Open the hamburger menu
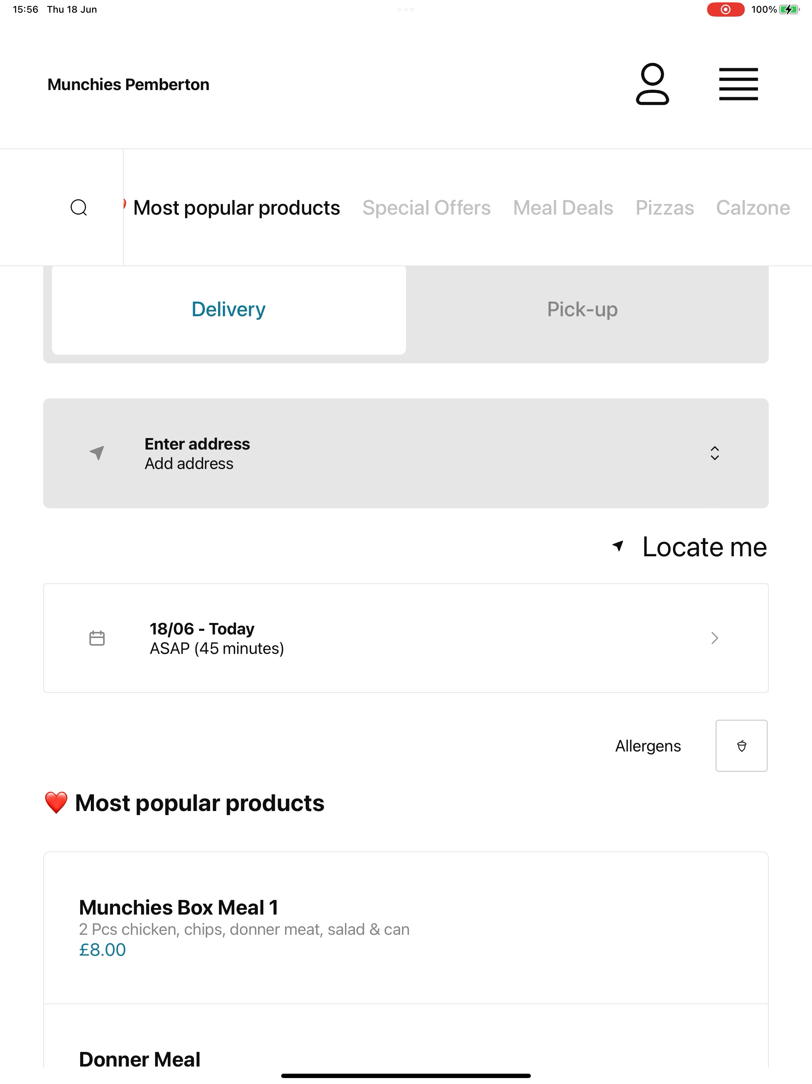 [x=738, y=84]
